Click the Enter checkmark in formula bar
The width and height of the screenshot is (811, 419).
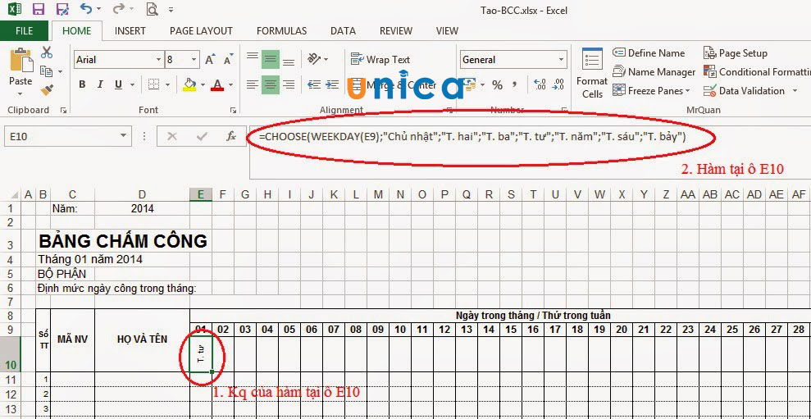coord(202,136)
